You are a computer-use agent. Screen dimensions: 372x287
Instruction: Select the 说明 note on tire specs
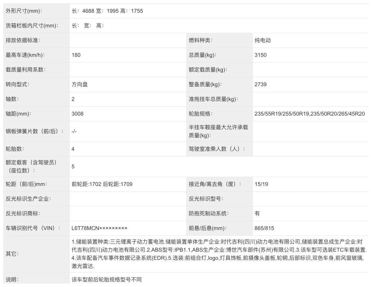coord(106,280)
